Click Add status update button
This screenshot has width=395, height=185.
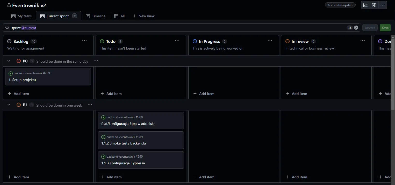[x=340, y=5]
